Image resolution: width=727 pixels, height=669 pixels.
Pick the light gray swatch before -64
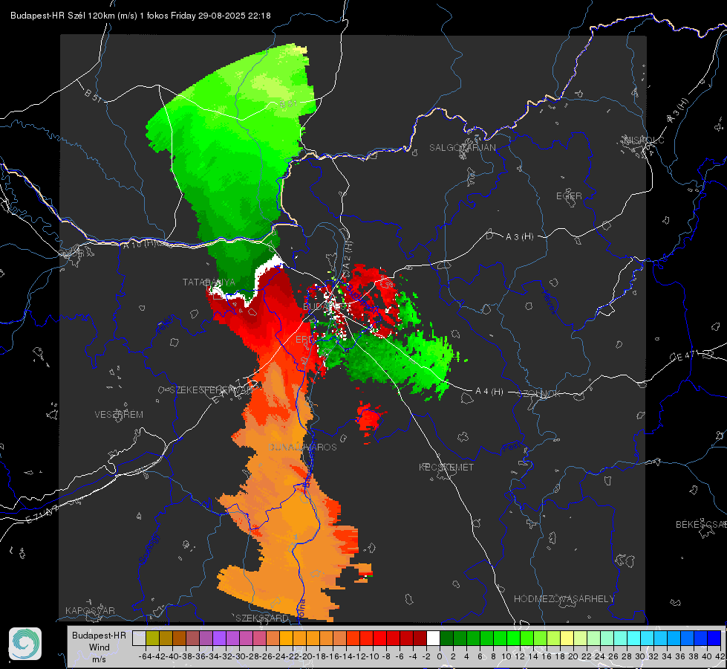(x=139, y=638)
